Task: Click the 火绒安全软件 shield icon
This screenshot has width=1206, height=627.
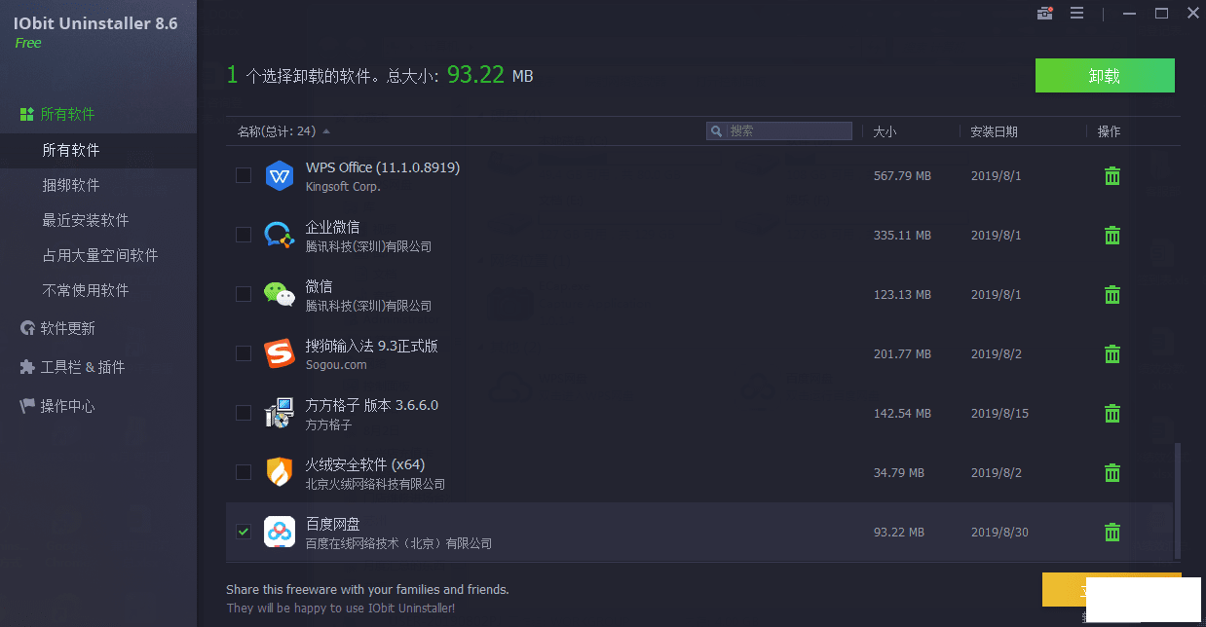Action: click(280, 473)
